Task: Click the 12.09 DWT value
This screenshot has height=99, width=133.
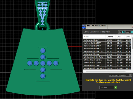Action: coord(120,40)
